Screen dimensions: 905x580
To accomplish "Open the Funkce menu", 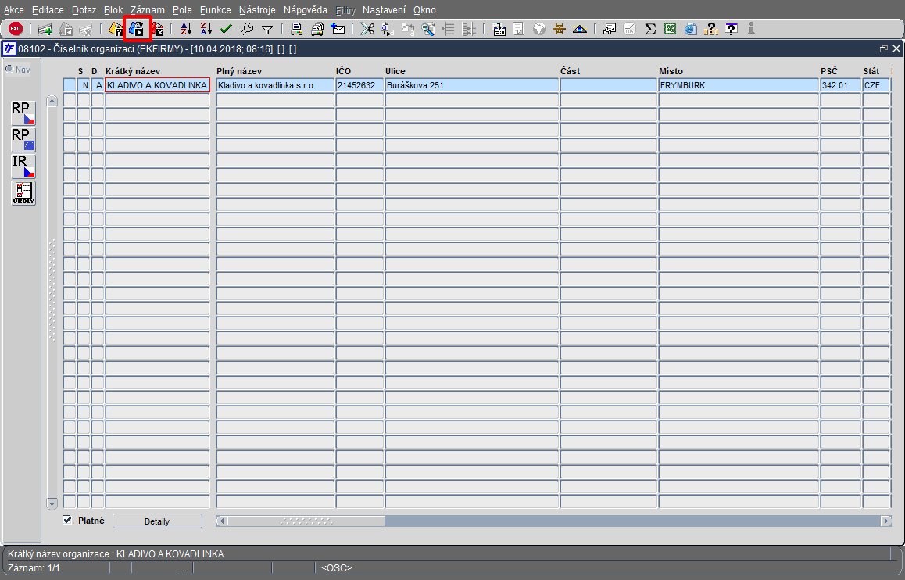I will pos(215,10).
